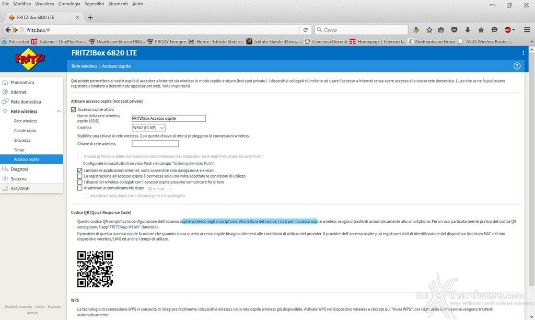Image resolution: width=535 pixels, height=320 pixels.
Task: Open the Aiuto menu
Action: pos(137,4)
